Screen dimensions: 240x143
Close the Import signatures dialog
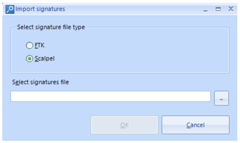tap(231, 9)
